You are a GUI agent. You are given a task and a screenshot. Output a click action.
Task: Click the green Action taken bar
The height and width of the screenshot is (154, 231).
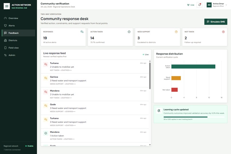[x=193, y=67]
